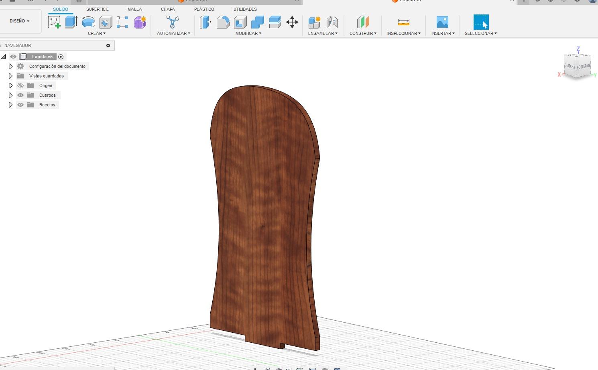Open the Create Form tool
Viewport: 598px width, 370px height.
click(x=140, y=22)
